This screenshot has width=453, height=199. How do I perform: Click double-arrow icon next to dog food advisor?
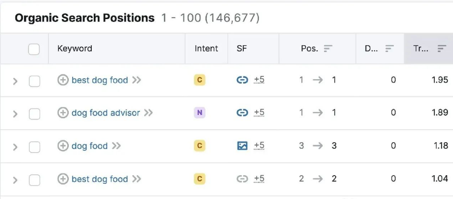(148, 113)
